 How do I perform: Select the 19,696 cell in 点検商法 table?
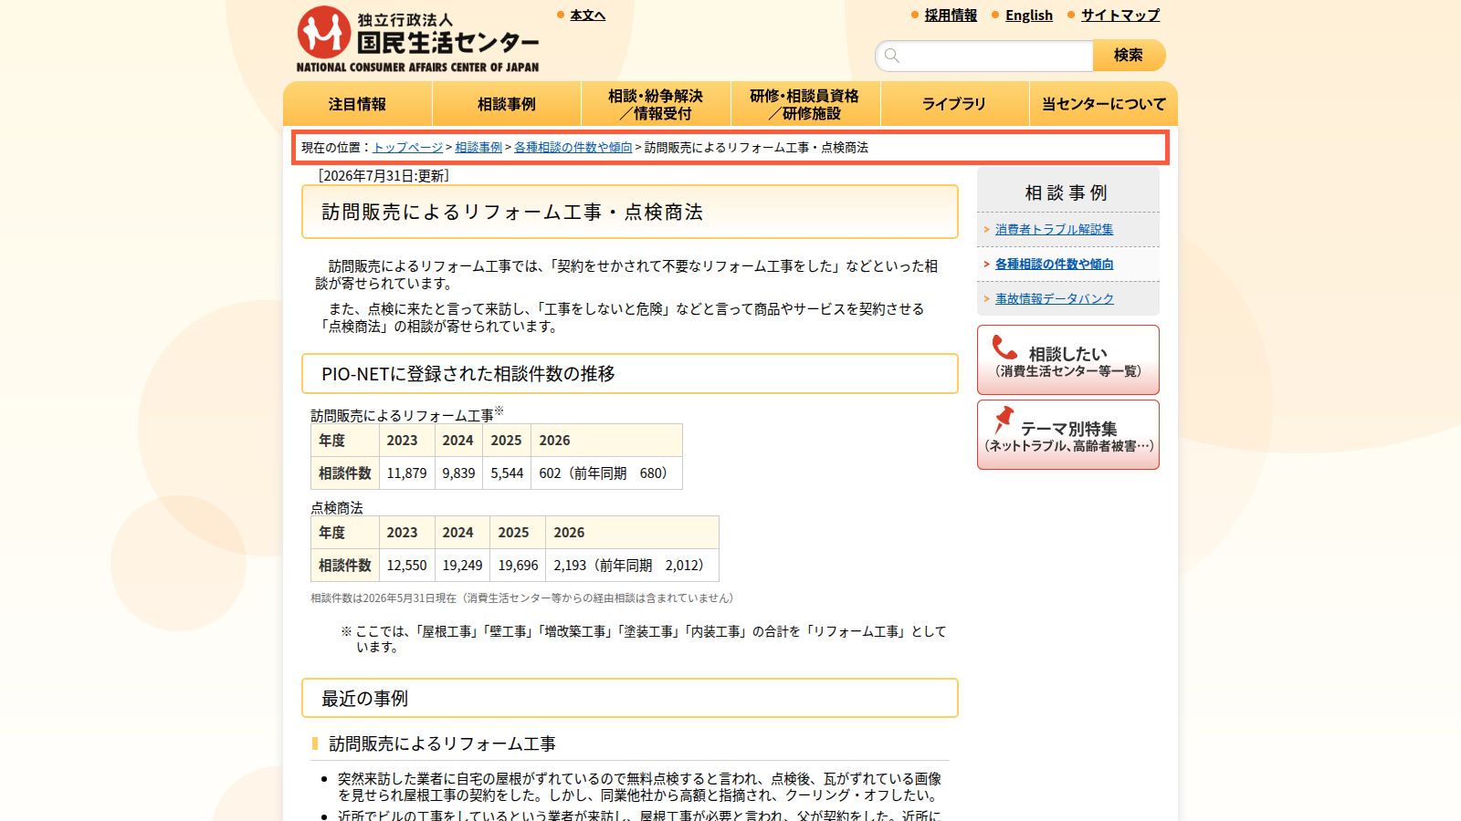(x=518, y=566)
